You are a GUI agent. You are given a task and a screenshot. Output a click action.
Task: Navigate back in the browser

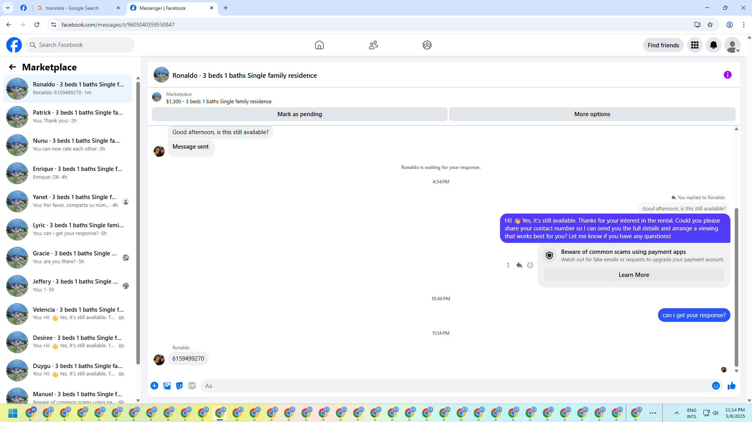(x=9, y=25)
